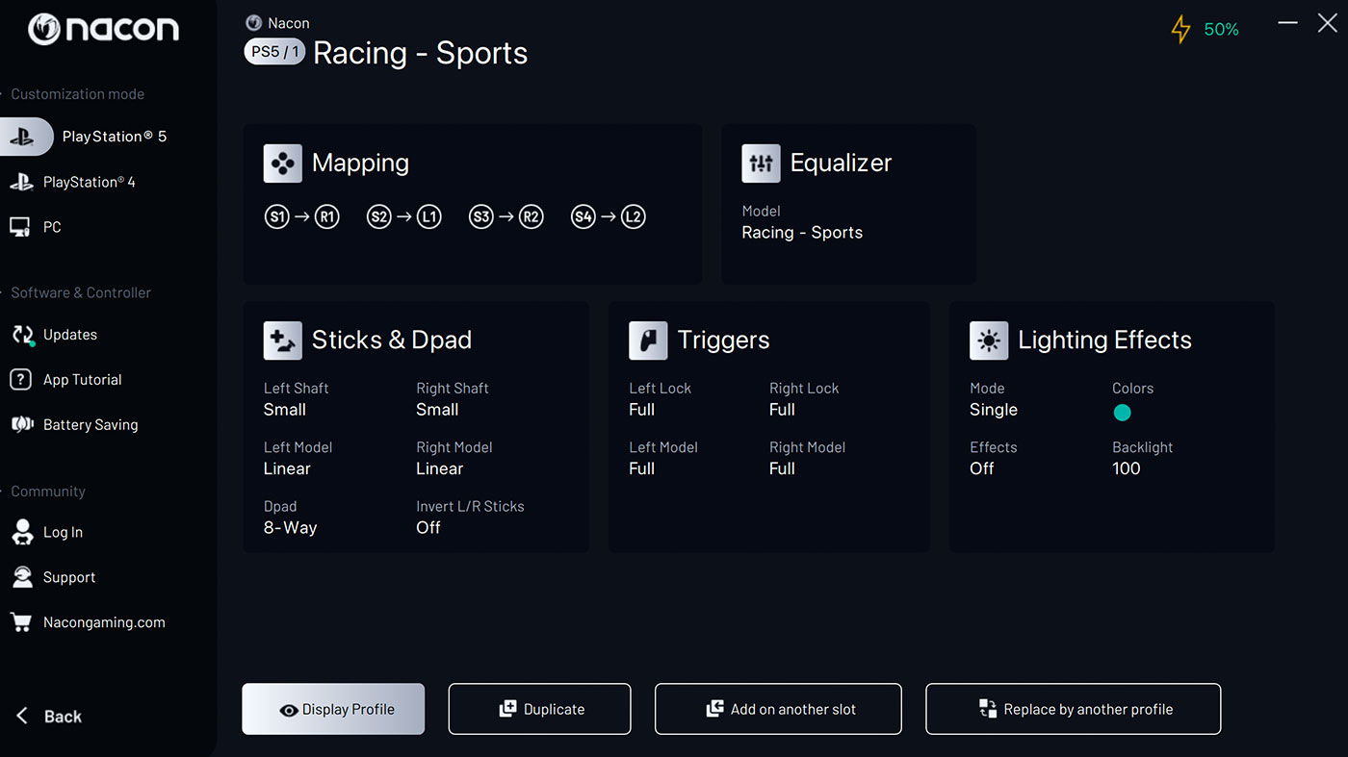The height and width of the screenshot is (757, 1348).
Task: Click the Left Lock Full value
Action: (642, 410)
